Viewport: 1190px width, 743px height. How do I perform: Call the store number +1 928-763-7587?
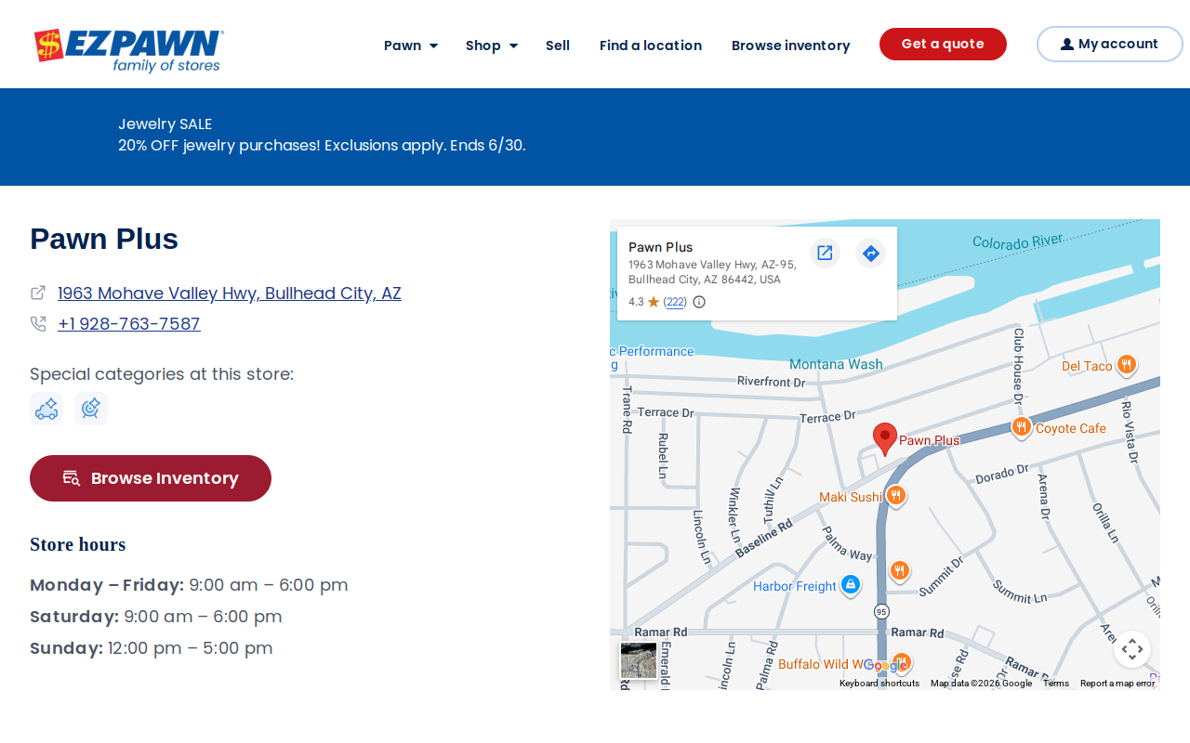coord(129,324)
